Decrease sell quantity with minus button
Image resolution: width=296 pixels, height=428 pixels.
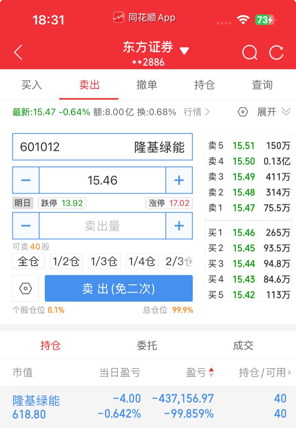pyautogui.click(x=26, y=226)
